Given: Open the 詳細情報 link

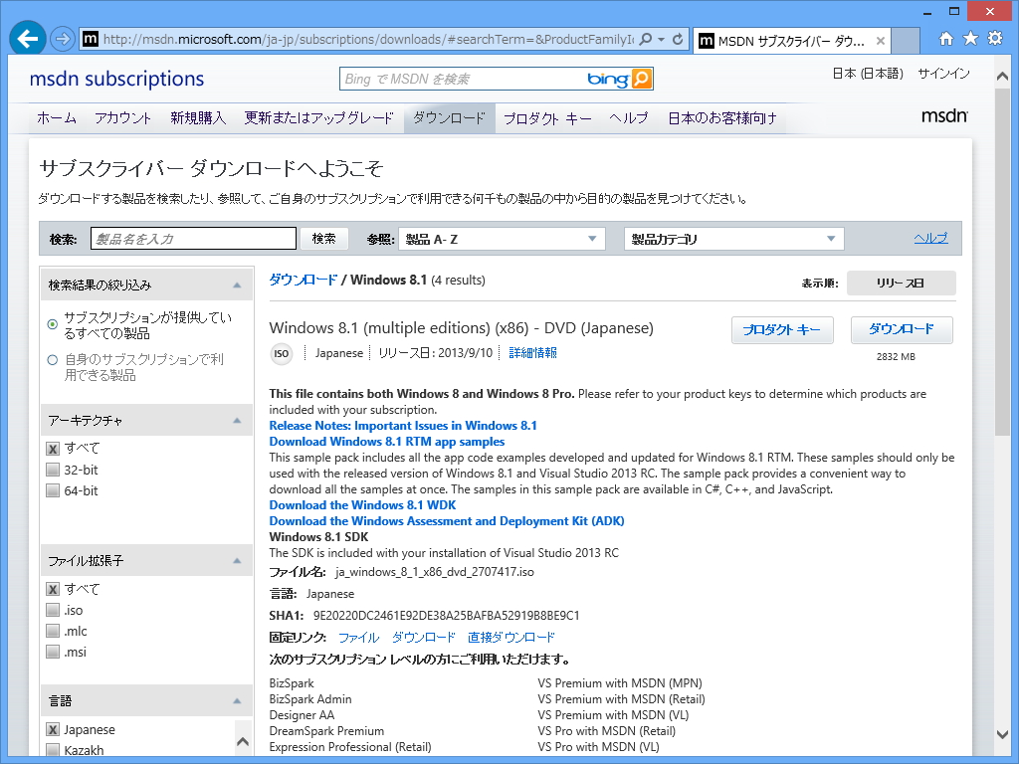Looking at the screenshot, I should [x=532, y=353].
